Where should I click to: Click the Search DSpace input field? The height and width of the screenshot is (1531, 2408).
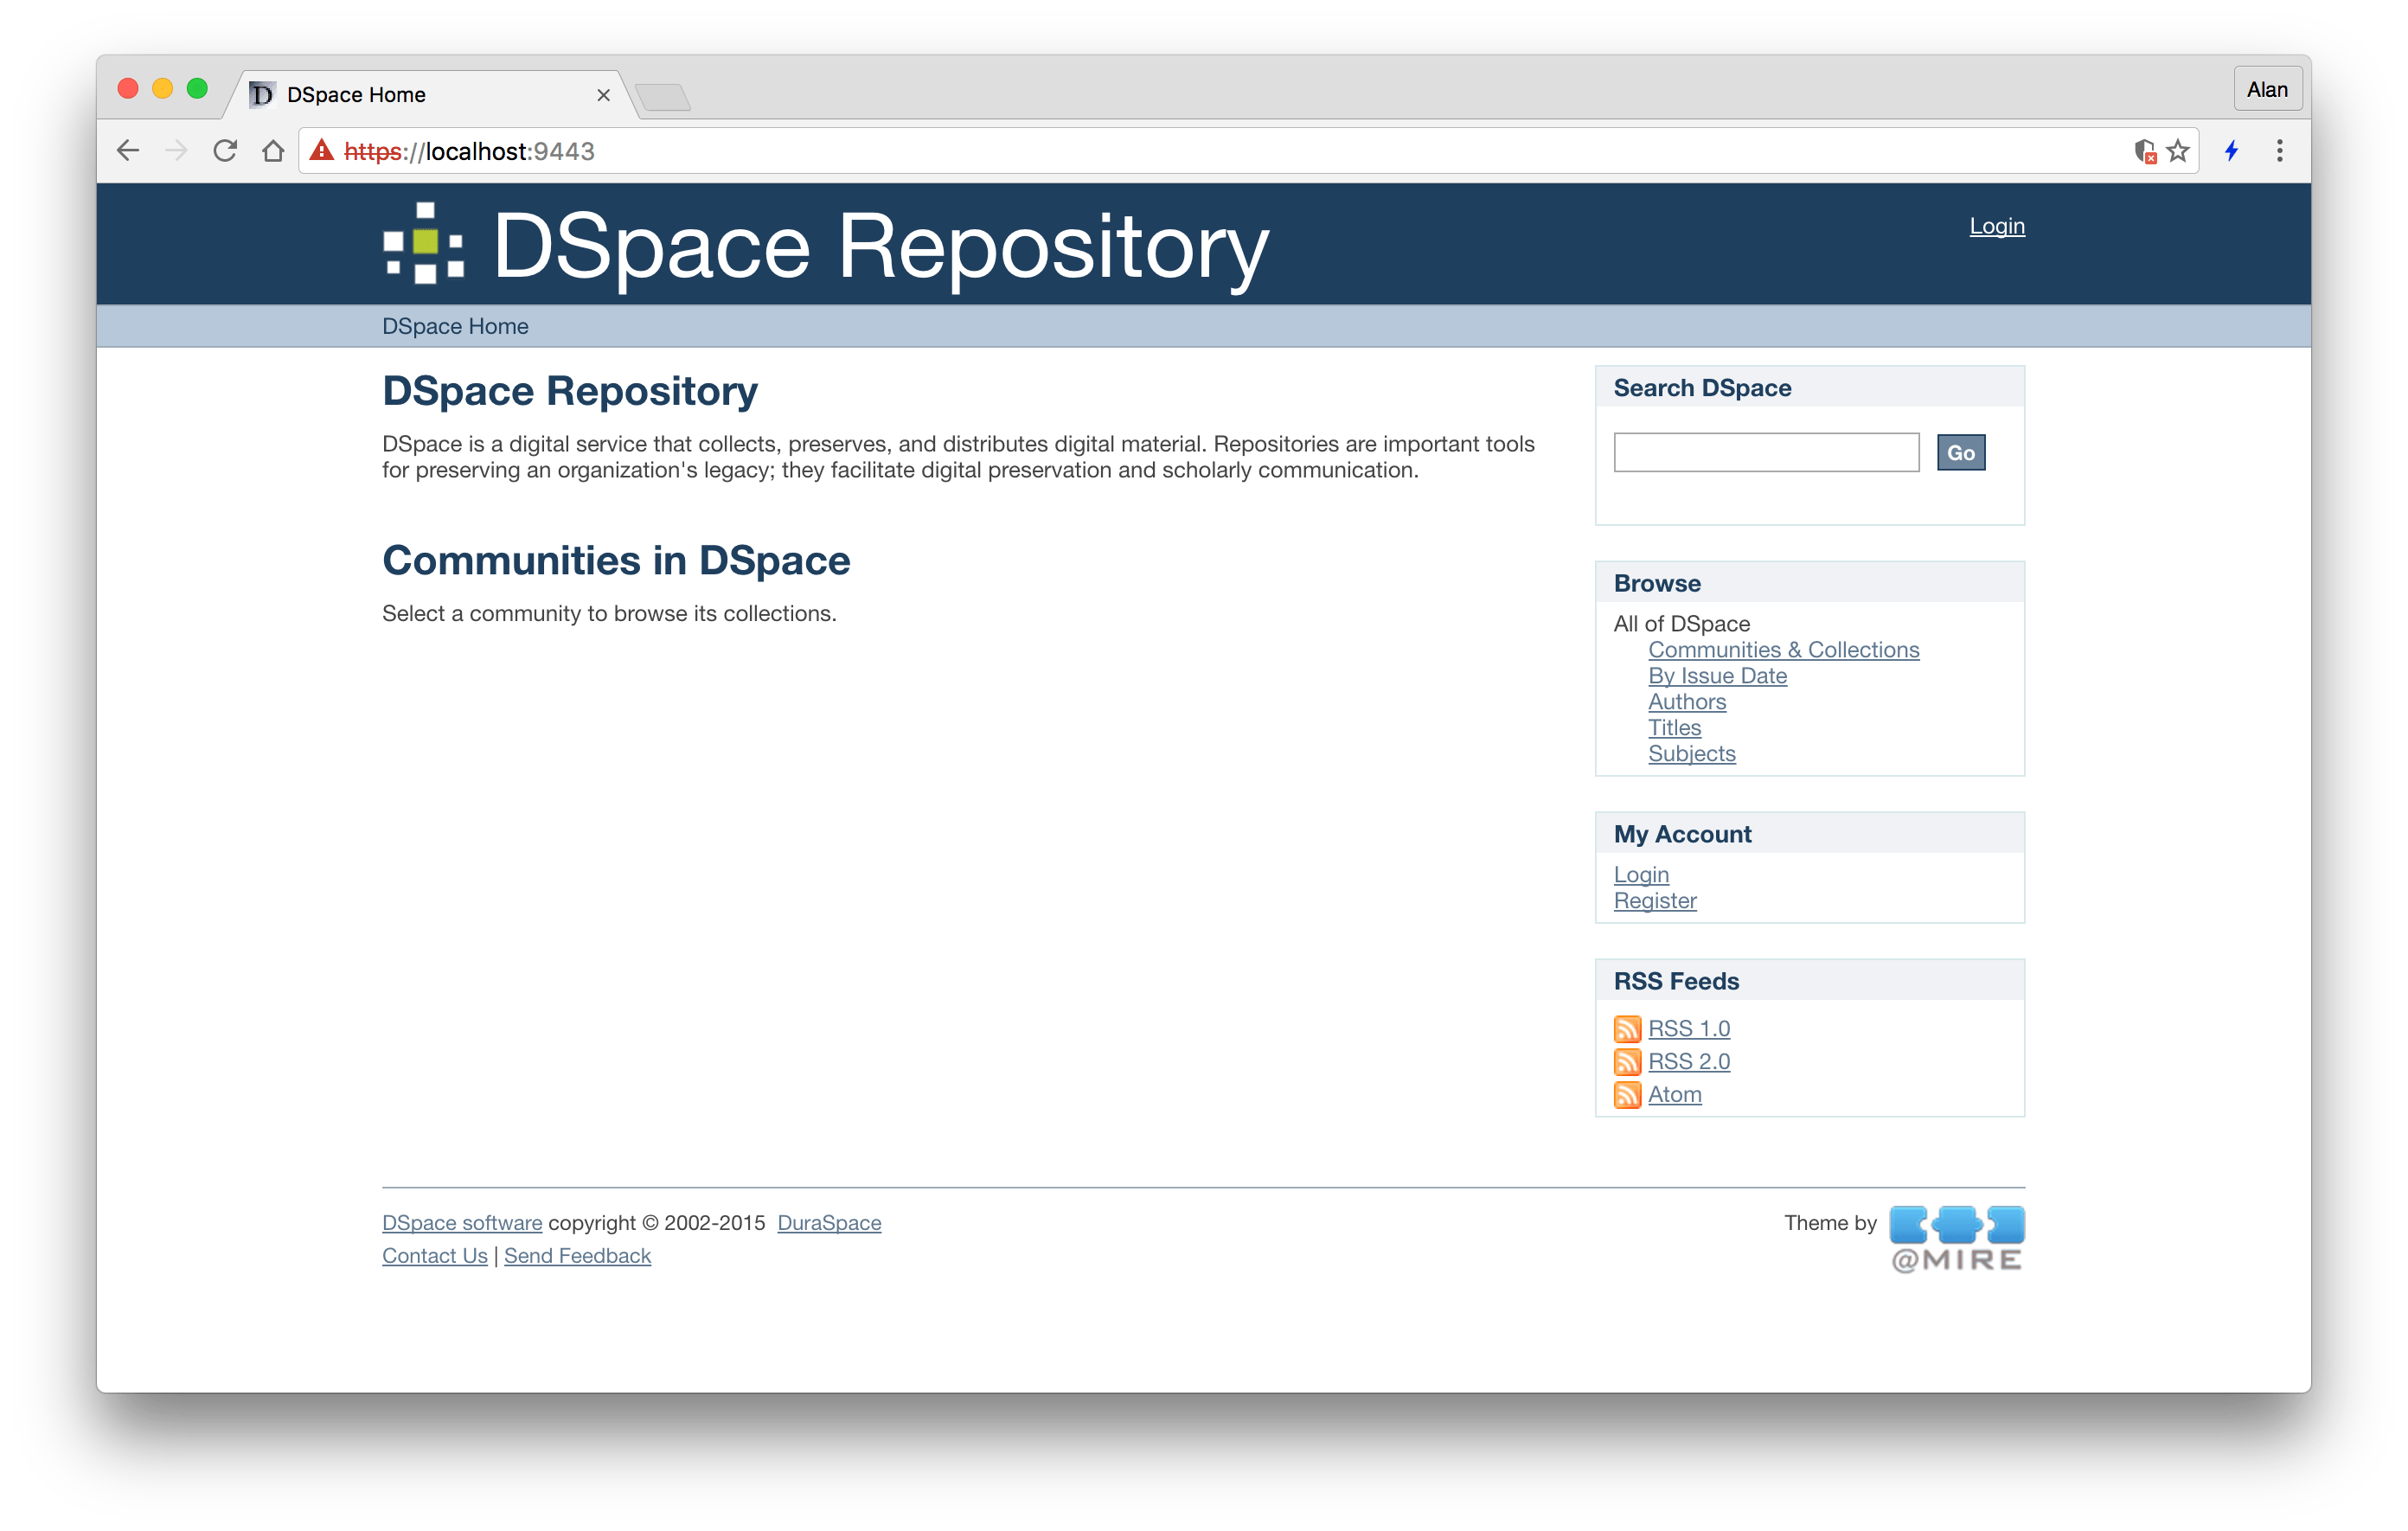1767,453
